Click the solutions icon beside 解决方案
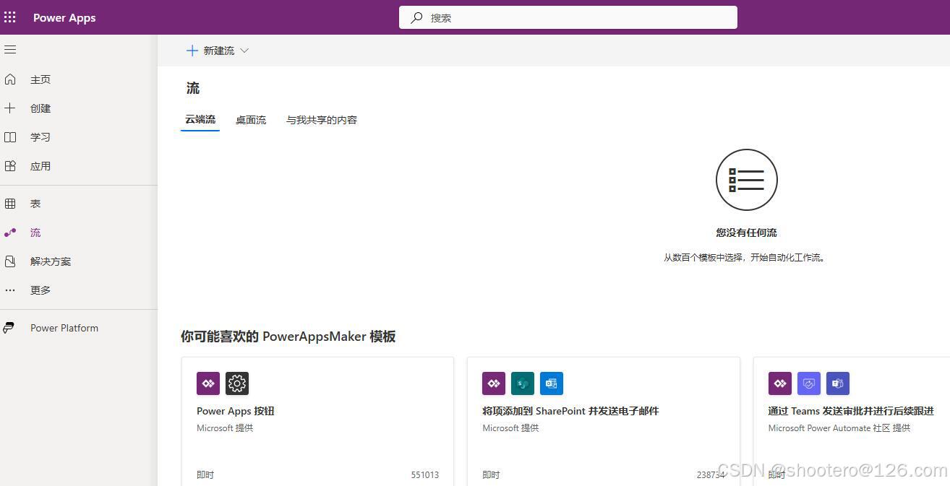This screenshot has height=486, width=950. coord(10,261)
